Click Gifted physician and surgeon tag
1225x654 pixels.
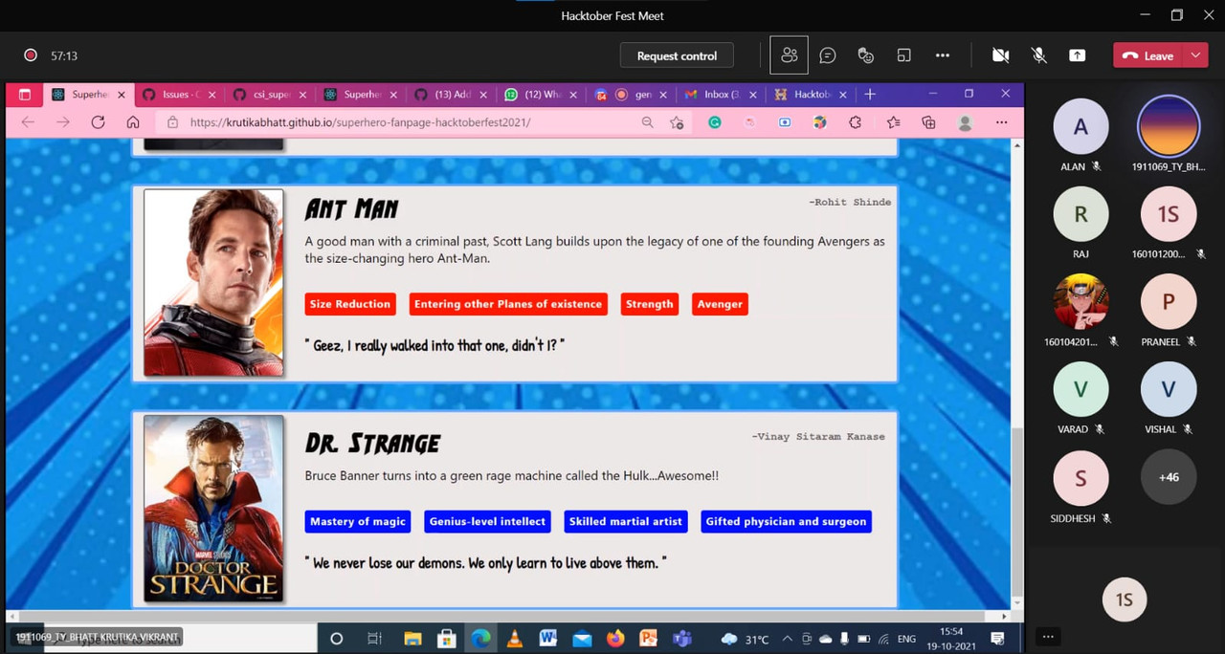(x=786, y=521)
